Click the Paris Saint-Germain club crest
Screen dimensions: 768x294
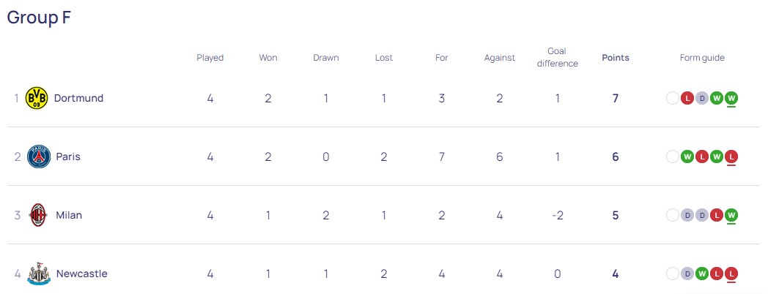[38, 157]
